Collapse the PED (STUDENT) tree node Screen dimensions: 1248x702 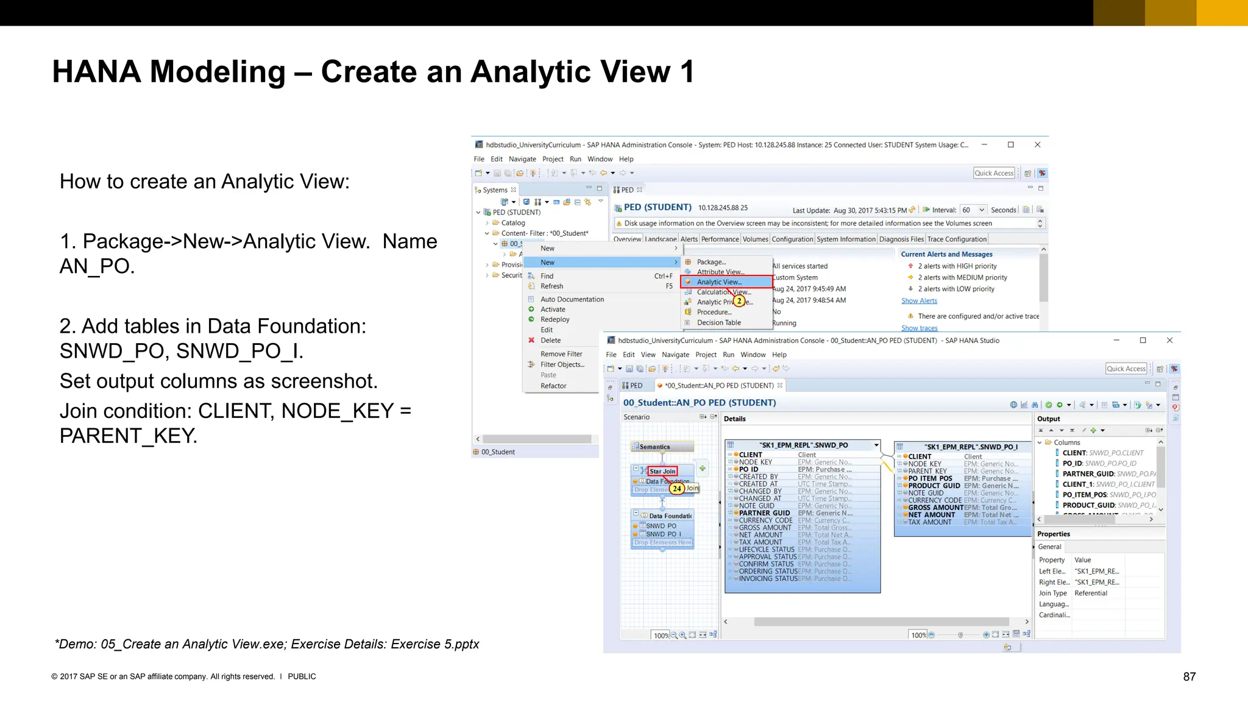(478, 213)
